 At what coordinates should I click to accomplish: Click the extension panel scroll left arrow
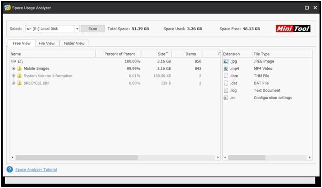(225, 158)
